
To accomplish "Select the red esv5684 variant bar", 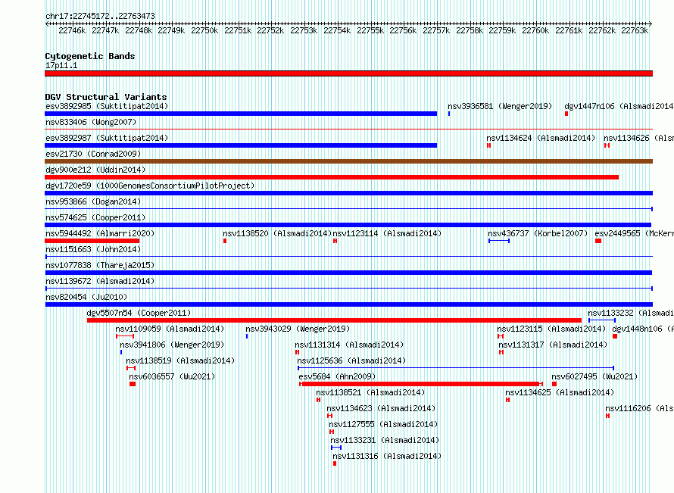I will pos(421,384).
